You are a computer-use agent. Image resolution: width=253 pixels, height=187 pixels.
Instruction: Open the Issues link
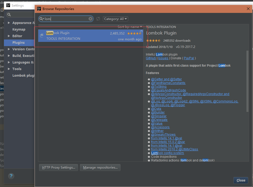(x=163, y=58)
